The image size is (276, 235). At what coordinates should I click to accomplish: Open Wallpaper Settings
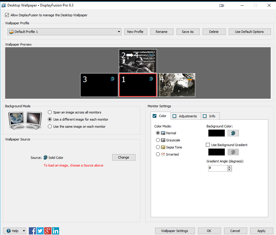pos(174,231)
